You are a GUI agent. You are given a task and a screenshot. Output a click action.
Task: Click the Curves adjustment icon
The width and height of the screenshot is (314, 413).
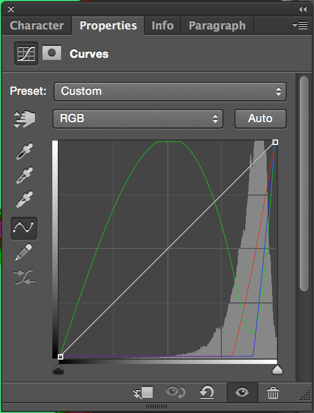(x=26, y=53)
